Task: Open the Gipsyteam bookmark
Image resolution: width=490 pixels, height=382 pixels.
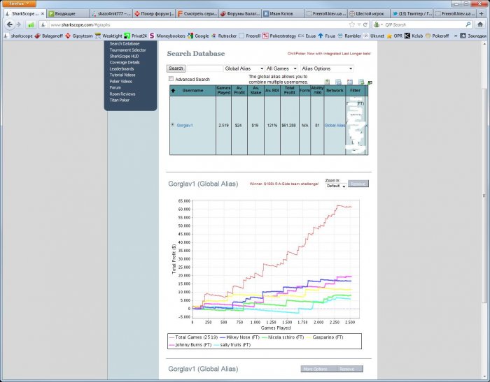Action: click(79, 36)
